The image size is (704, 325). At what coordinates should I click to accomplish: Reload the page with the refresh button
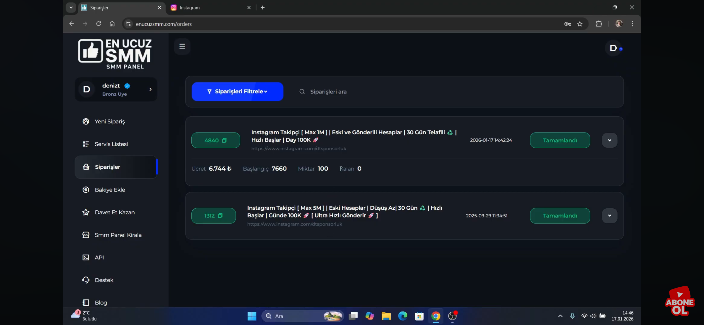tap(99, 24)
